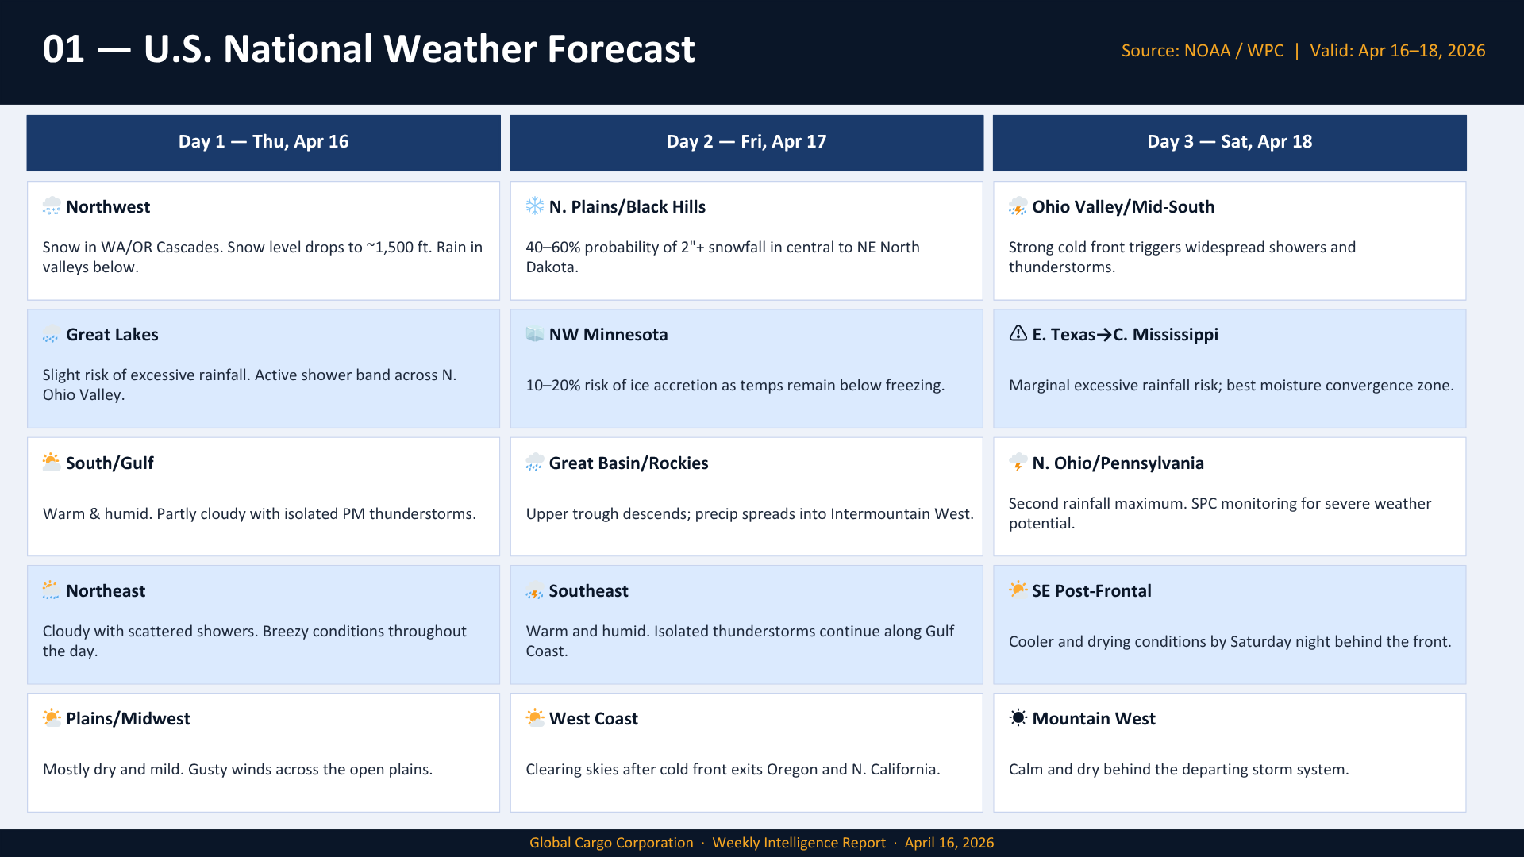Select the Day 3 — Sat, Apr 18 header
The height and width of the screenshot is (857, 1524).
tap(1229, 142)
